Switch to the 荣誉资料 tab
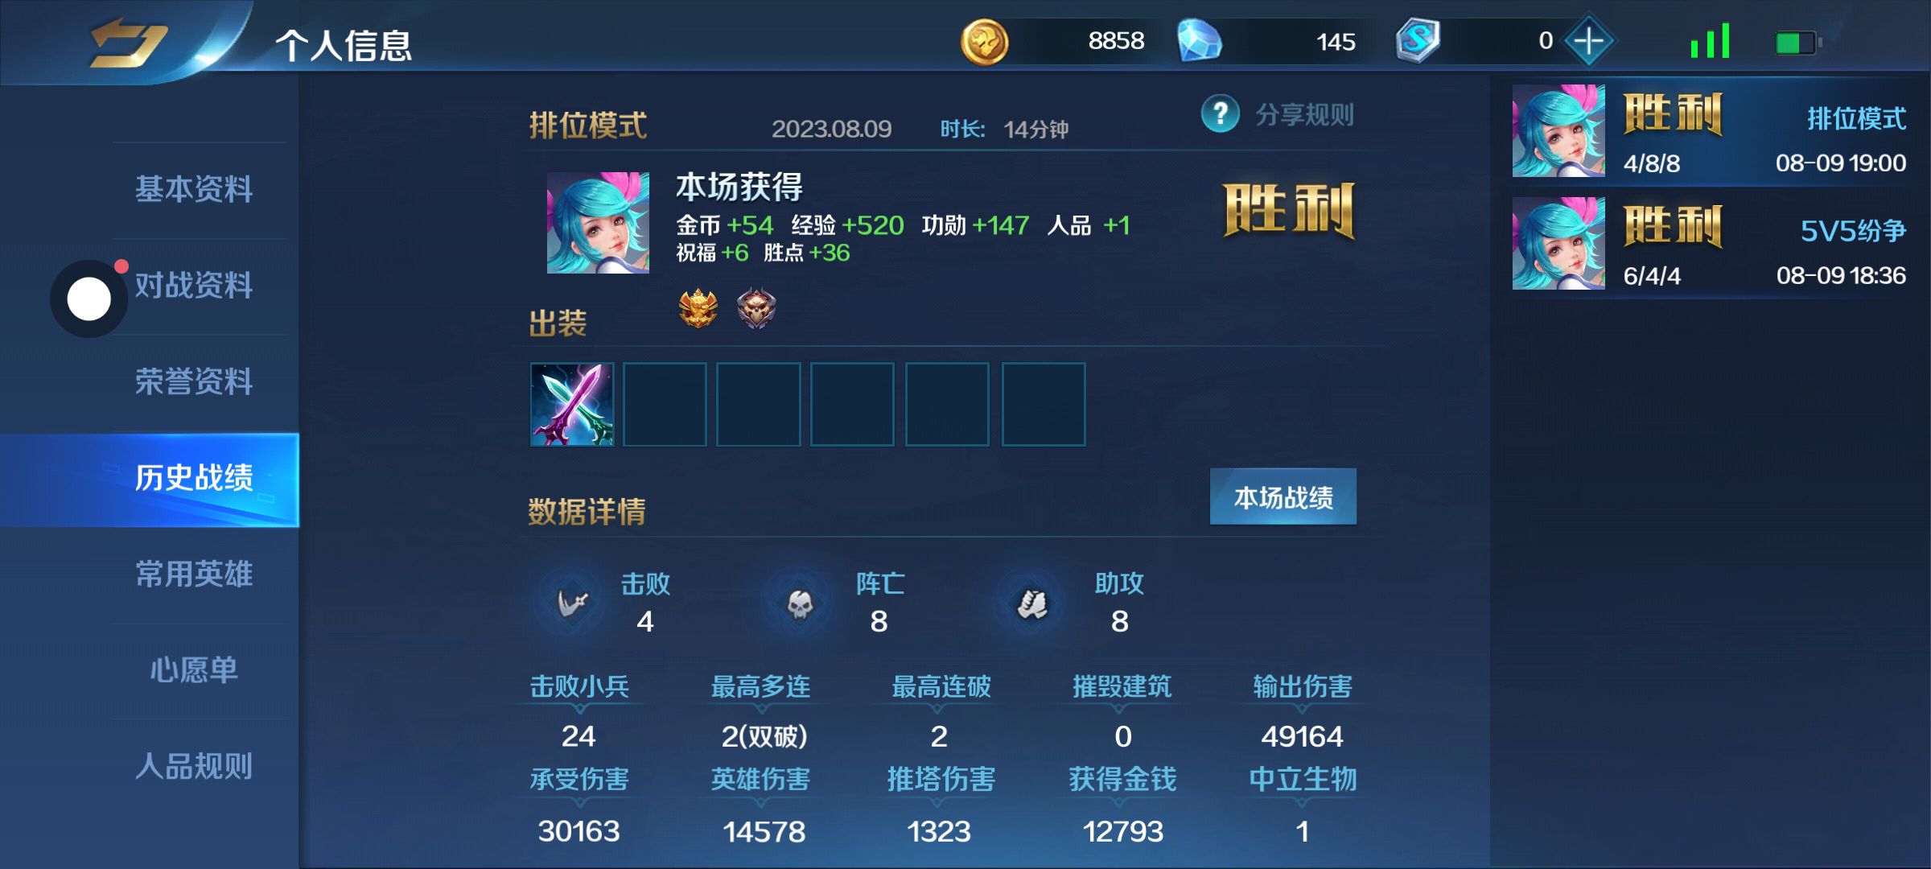The image size is (1931, 869). (194, 381)
